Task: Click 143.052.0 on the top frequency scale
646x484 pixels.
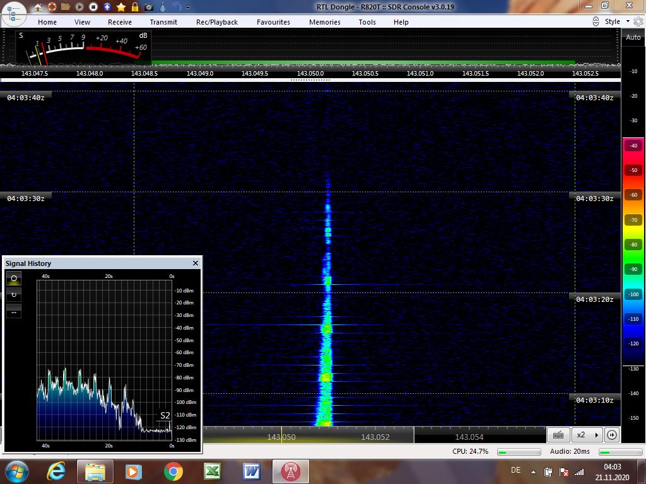Action: 530,73
